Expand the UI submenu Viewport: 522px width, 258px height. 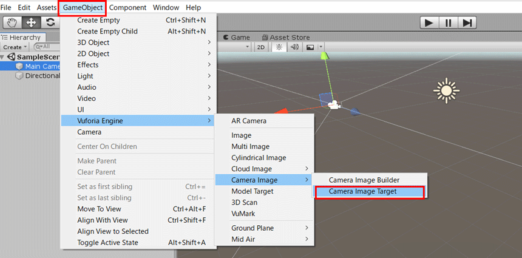click(139, 109)
